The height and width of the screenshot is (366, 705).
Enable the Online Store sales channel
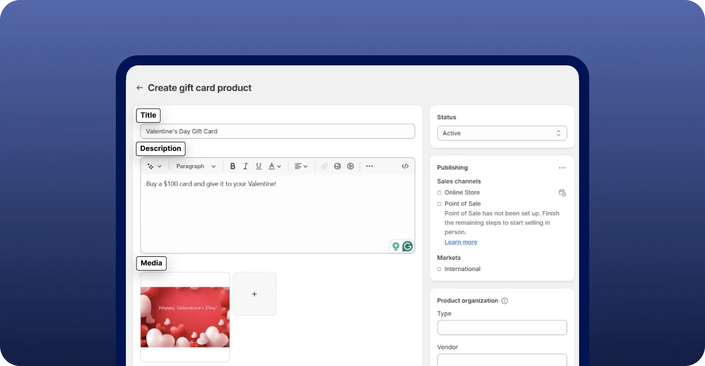point(439,193)
